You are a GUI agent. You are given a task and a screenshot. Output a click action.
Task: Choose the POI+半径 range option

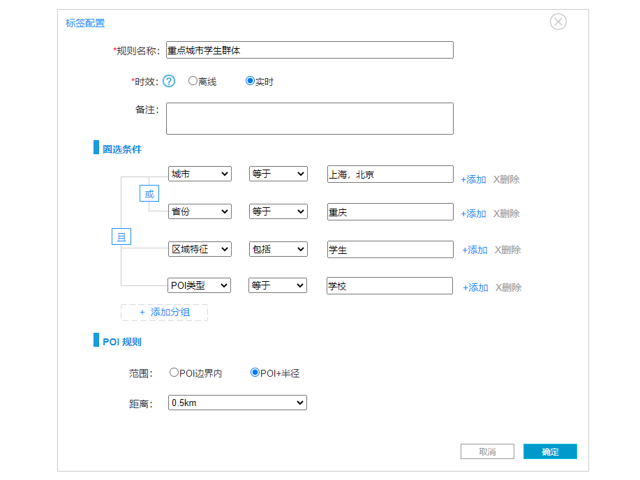[255, 373]
